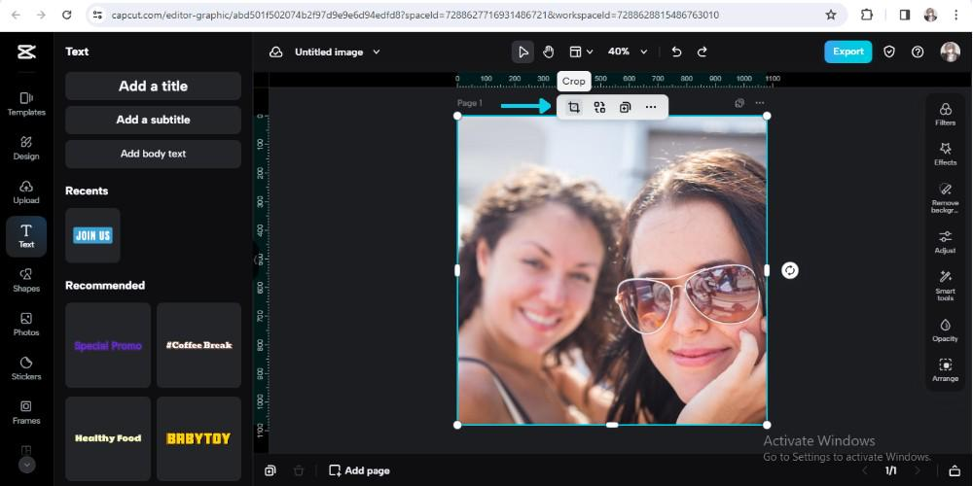Image resolution: width=973 pixels, height=486 pixels.
Task: Click the Add page button
Action: [x=359, y=470]
